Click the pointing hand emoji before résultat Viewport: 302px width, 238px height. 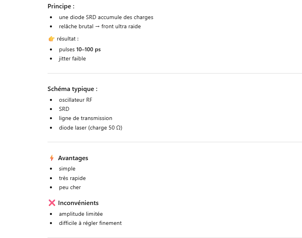pyautogui.click(x=51, y=39)
